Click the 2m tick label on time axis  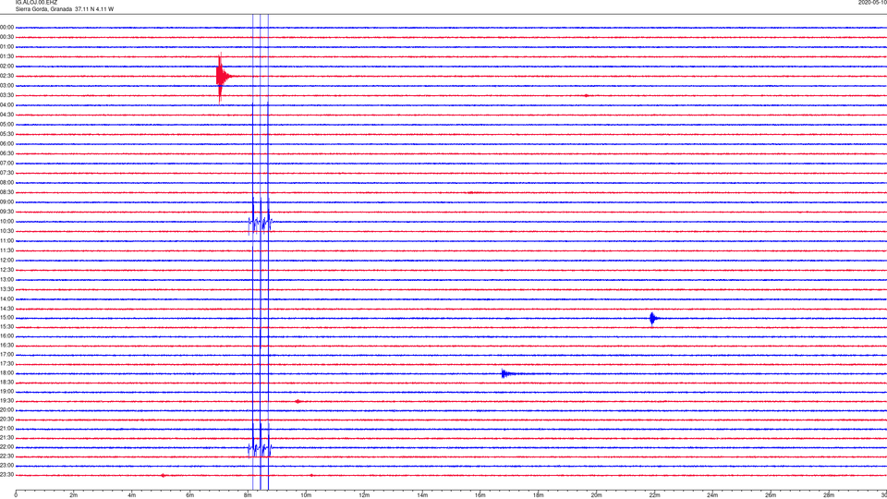[x=74, y=495]
